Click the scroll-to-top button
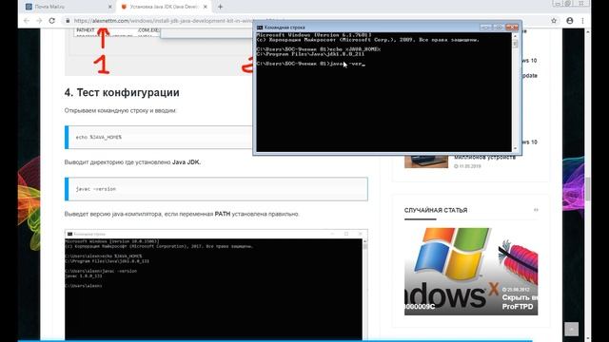This screenshot has width=609, height=342. [571, 330]
